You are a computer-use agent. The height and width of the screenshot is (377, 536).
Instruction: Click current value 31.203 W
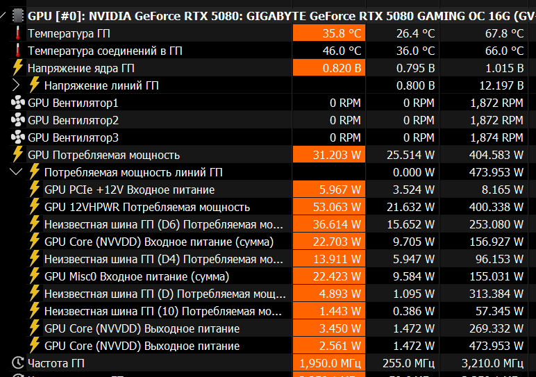337,155
